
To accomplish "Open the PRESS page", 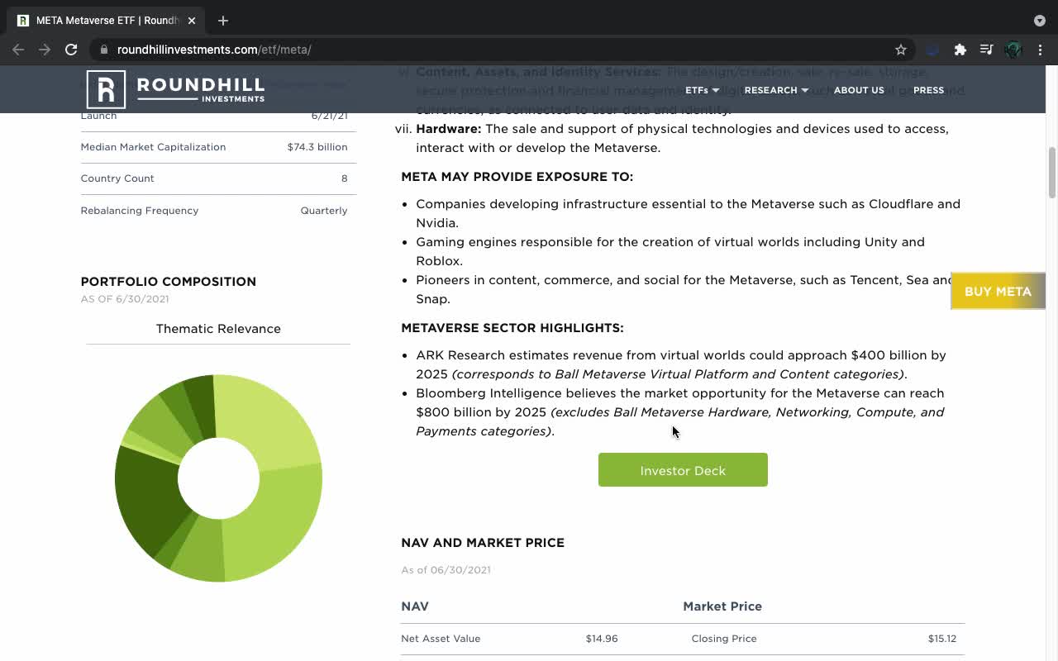I will click(928, 90).
